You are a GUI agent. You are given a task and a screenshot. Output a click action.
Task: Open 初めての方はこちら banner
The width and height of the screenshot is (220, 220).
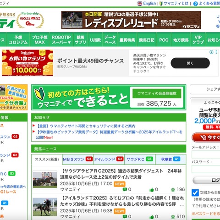coord(109,97)
